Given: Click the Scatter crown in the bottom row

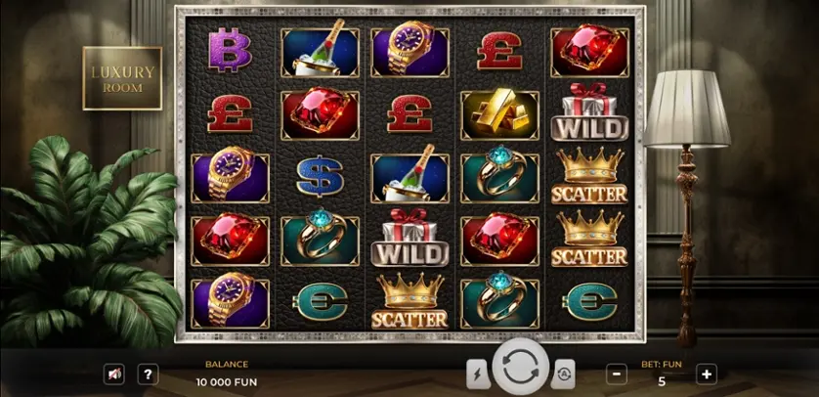Looking at the screenshot, I should [409, 301].
